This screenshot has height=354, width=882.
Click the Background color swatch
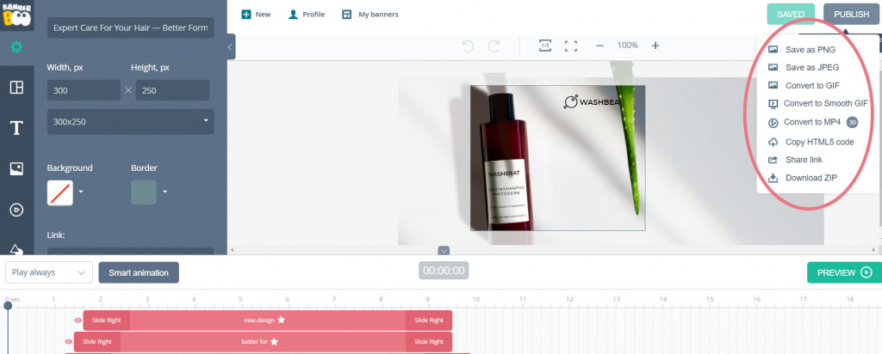click(x=60, y=192)
